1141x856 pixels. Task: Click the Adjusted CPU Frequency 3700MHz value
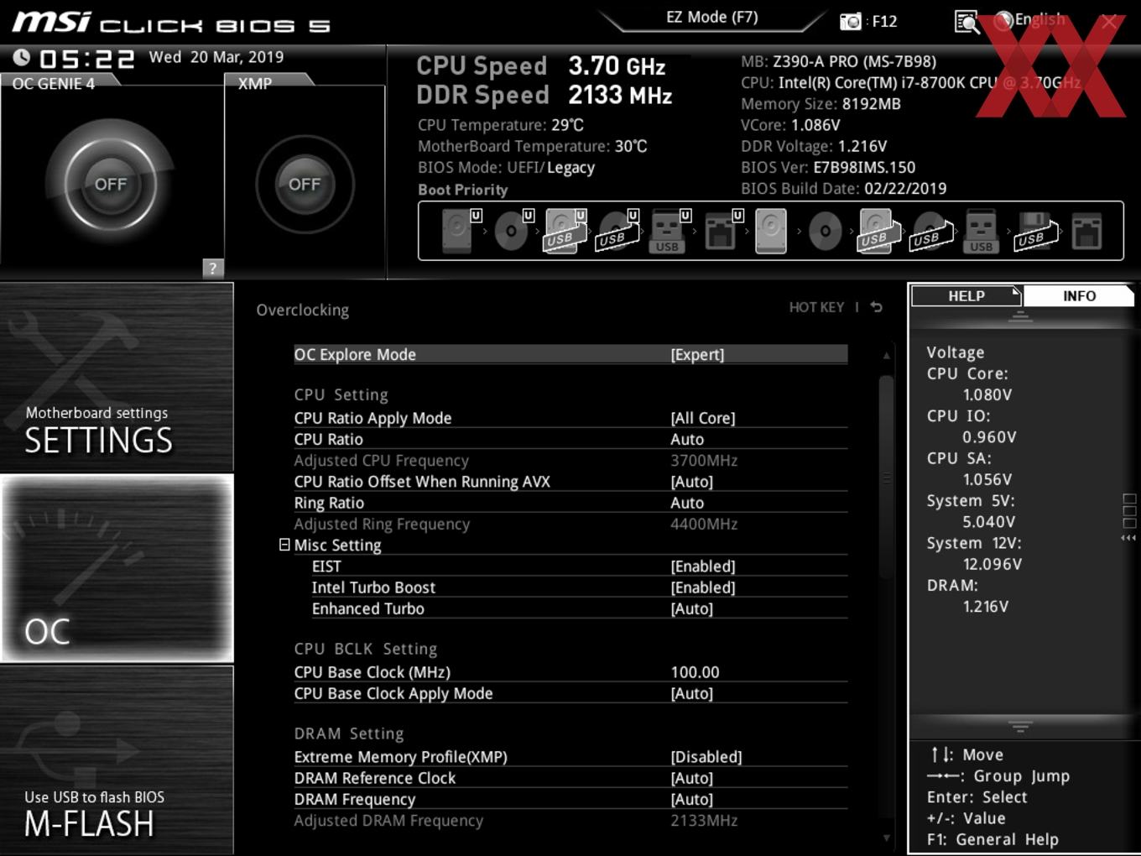tap(704, 461)
